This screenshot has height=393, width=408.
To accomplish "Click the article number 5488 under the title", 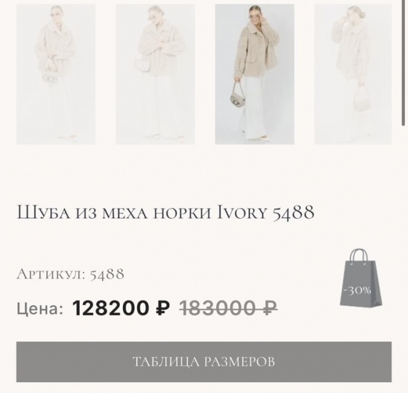I will coord(107,274).
